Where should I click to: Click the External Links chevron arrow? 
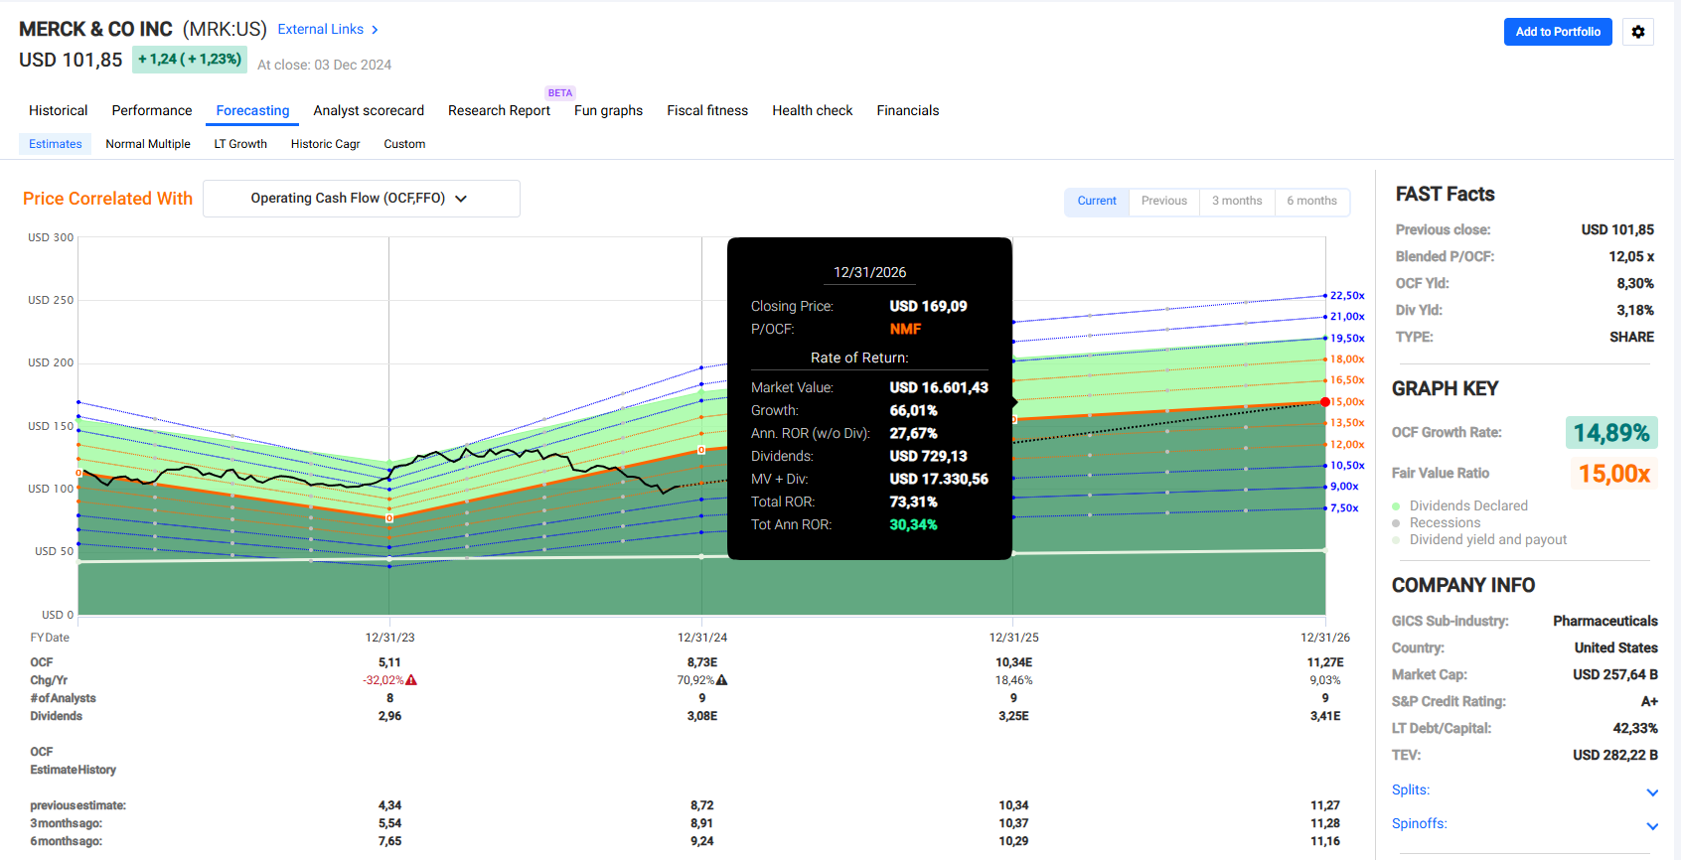pos(375,30)
